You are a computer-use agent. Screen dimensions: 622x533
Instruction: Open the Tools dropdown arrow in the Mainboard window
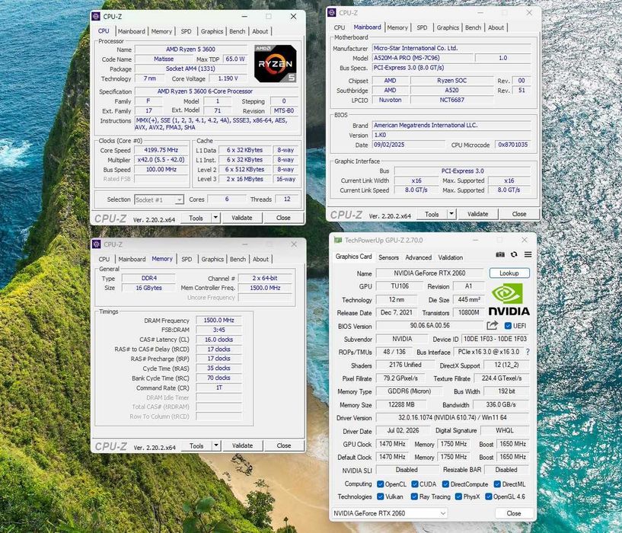[451, 214]
